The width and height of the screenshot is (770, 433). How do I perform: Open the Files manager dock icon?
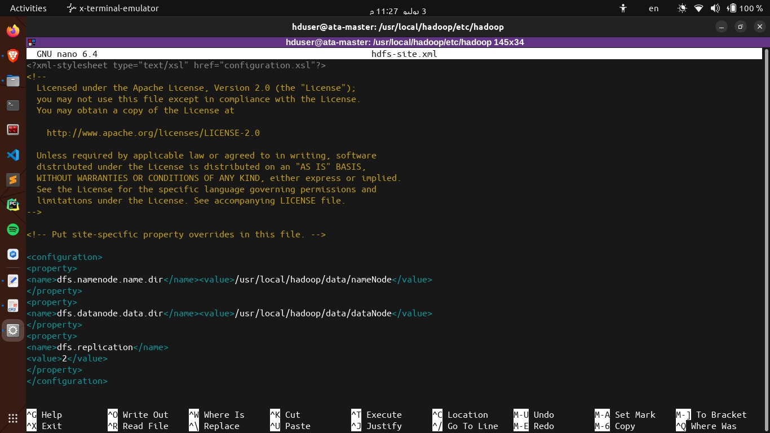[13, 81]
